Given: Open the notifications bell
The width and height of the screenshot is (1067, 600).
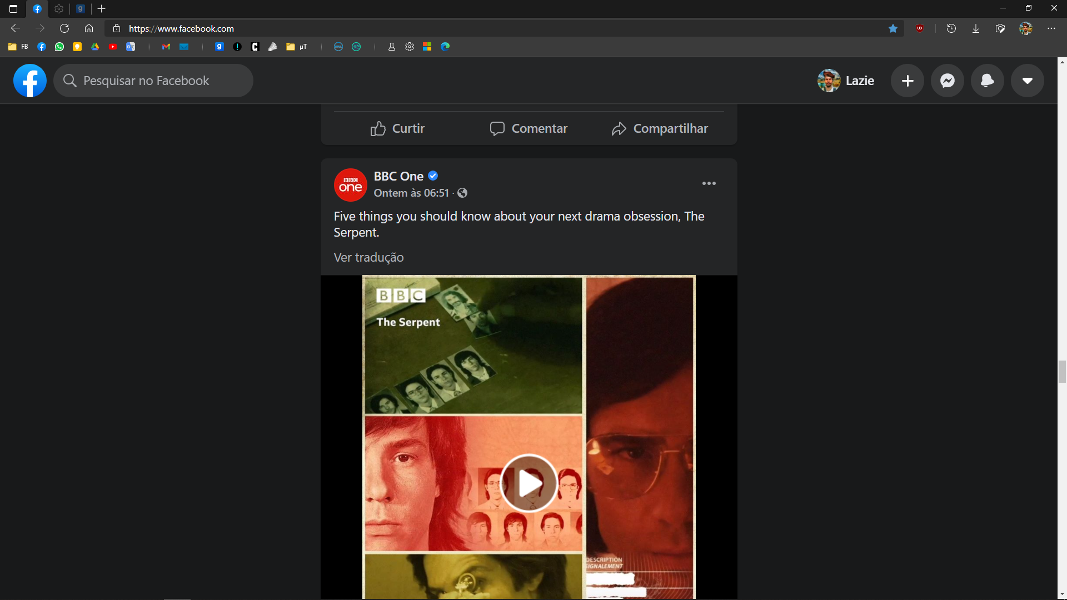Looking at the screenshot, I should point(987,81).
